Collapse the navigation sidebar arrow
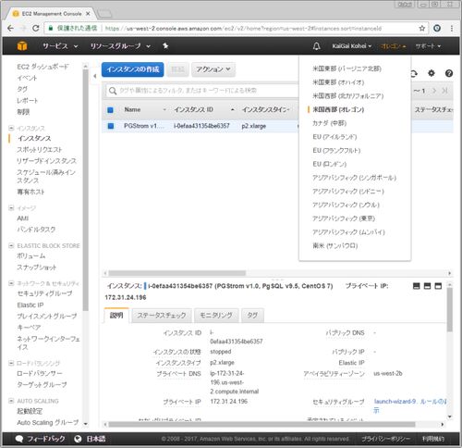The width and height of the screenshot is (462, 448). (95, 76)
